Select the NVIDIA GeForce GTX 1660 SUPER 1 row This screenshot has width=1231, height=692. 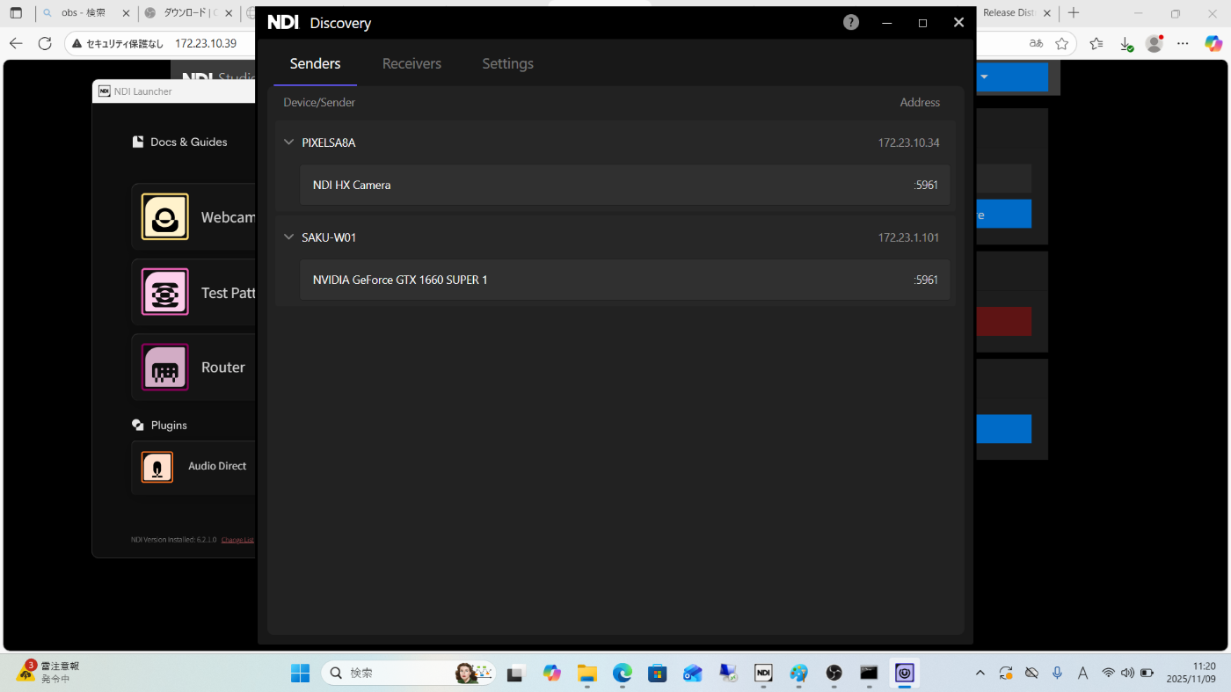(624, 280)
